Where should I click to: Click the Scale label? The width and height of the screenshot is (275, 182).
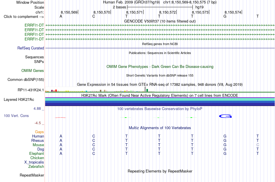[x=39, y=7]
